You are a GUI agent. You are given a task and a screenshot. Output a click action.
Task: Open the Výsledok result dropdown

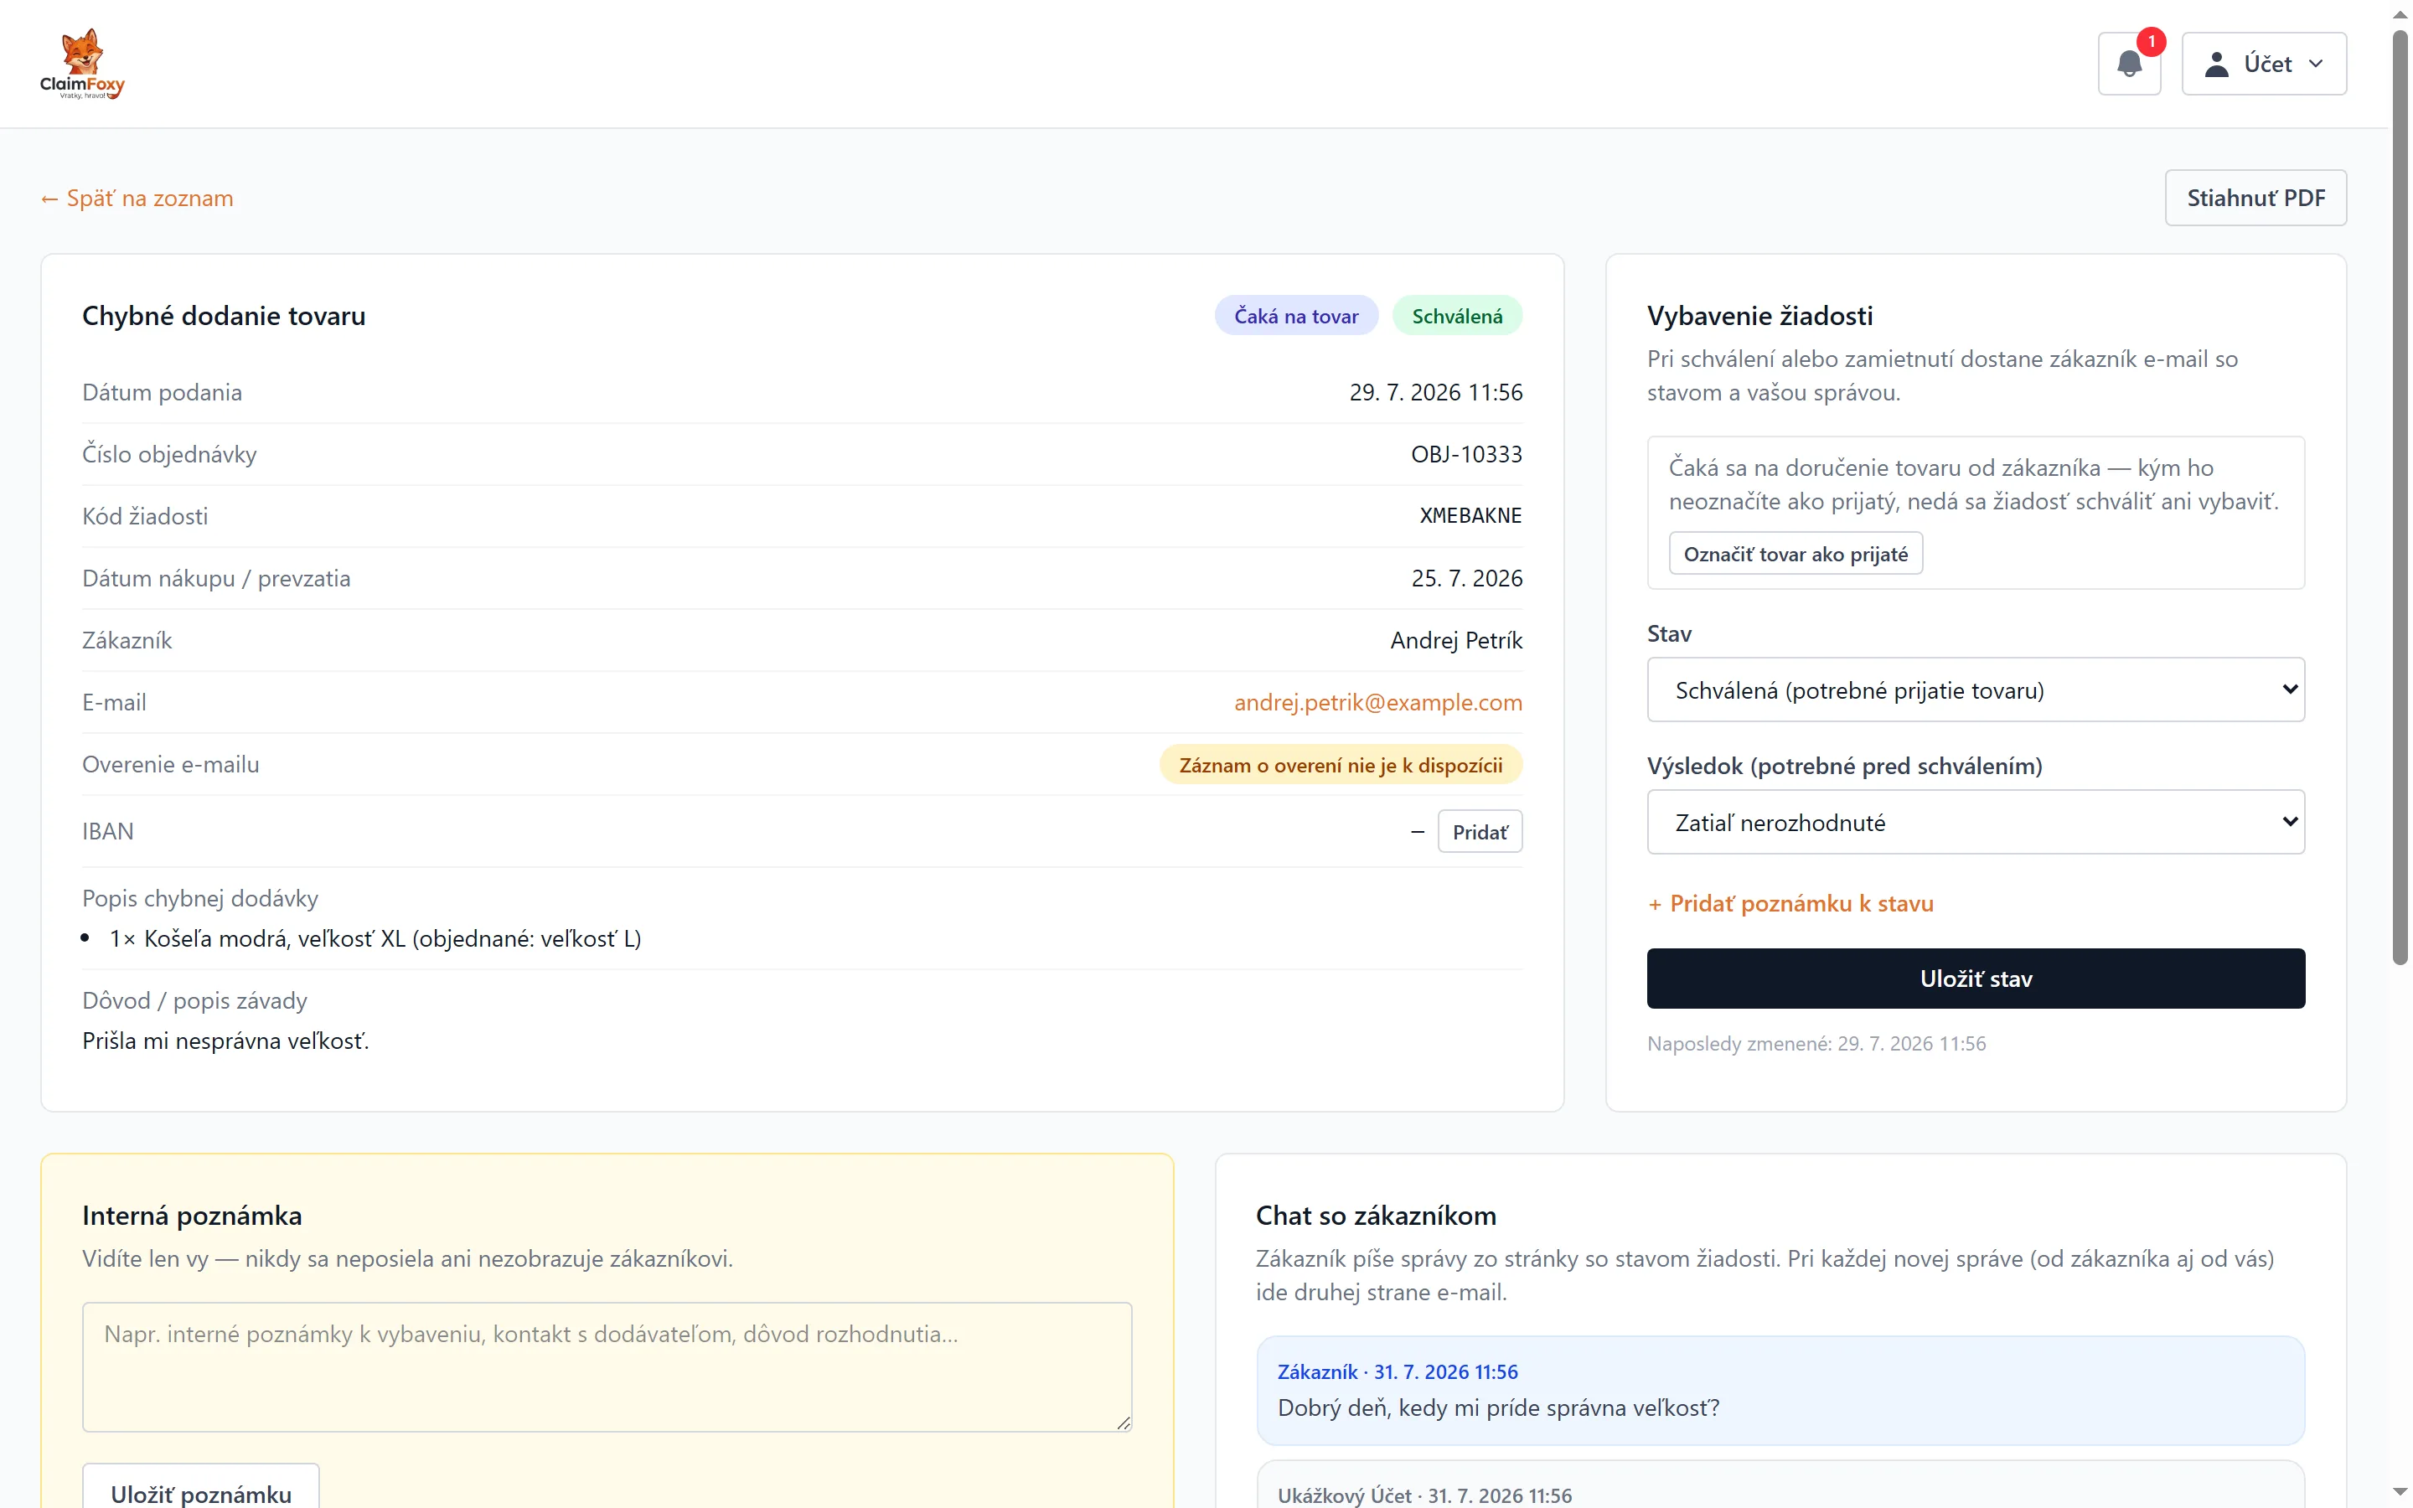(1976, 822)
